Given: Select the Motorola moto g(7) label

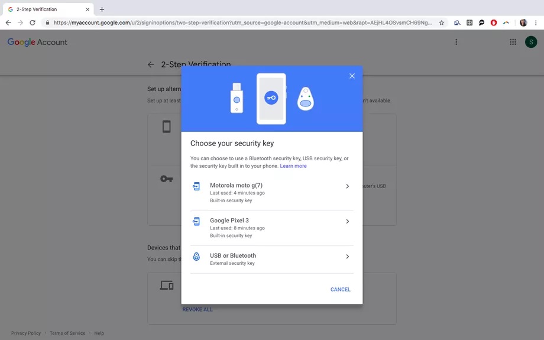Looking at the screenshot, I should tap(236, 185).
